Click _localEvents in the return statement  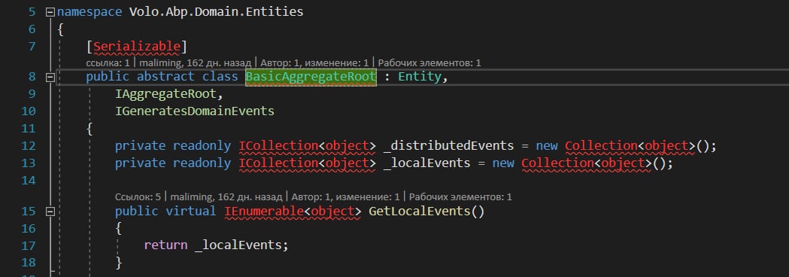238,245
